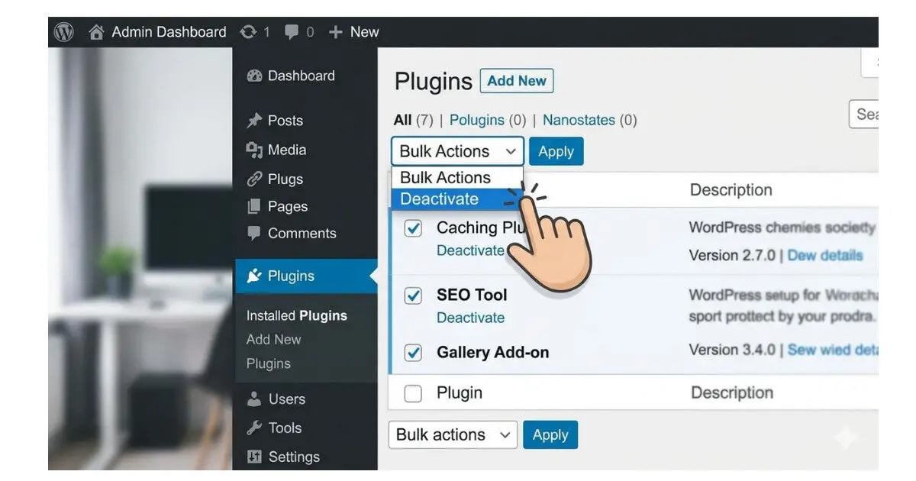Select Deactivate from the dropdown menu
This screenshot has height=481, width=916.
click(440, 199)
